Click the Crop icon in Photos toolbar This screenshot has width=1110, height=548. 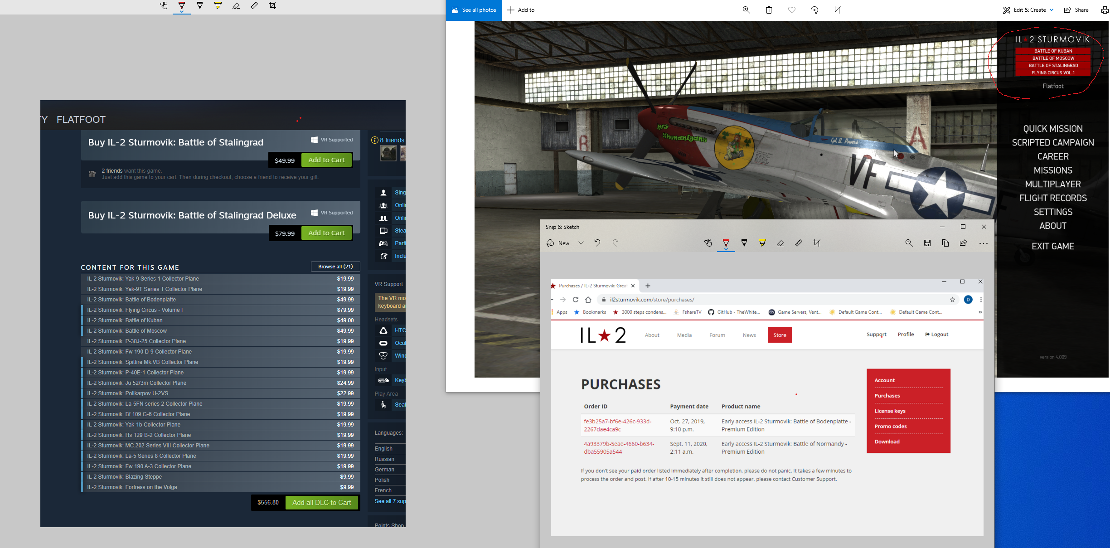point(837,10)
